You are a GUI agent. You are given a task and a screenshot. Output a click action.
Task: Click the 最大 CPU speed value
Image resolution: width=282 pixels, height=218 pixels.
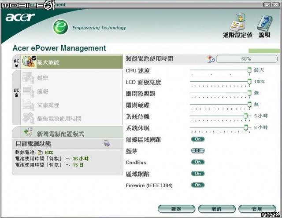point(259,70)
